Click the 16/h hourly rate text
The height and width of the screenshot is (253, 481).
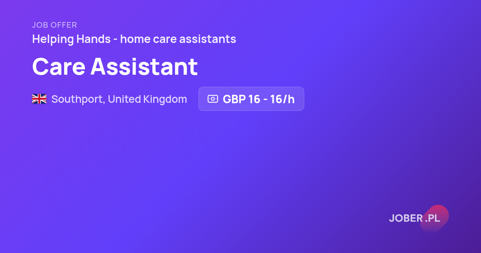coord(283,99)
